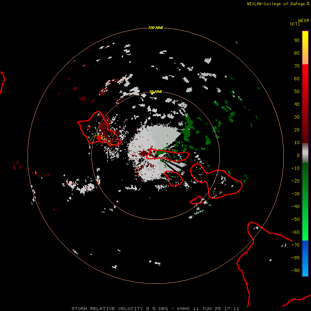Image resolution: width=311 pixels, height=311 pixels.
Task: Select the -60 knot scale label
Action: click(x=295, y=232)
